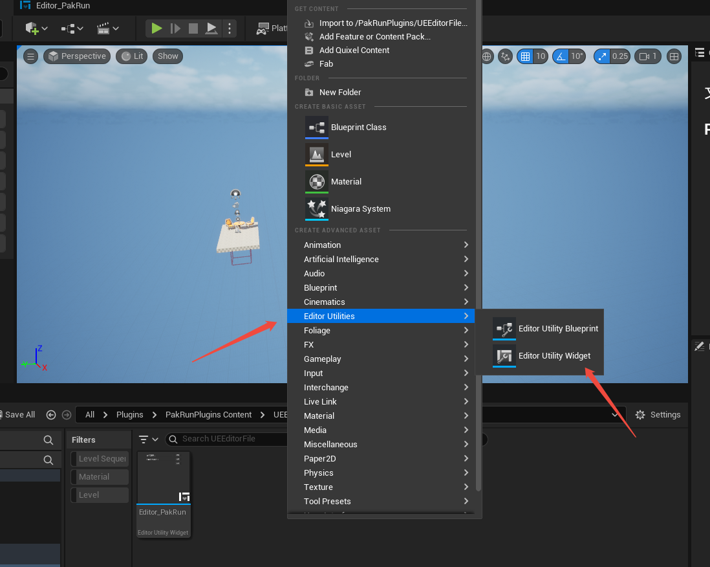This screenshot has height=567, width=710.
Task: Toggle surface snapping icon
Action: 505,56
